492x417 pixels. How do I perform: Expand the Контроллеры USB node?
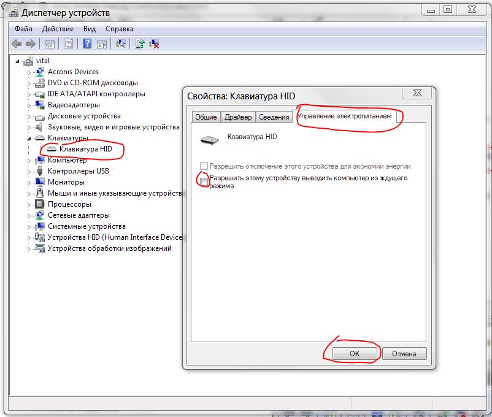coord(29,172)
